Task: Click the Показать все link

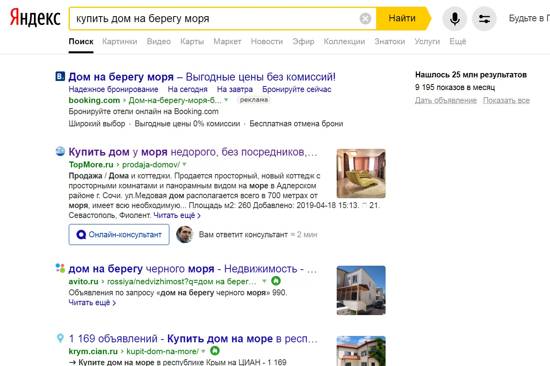Action: (x=506, y=100)
